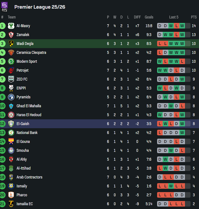Click the El Gouna club logo
The height and width of the screenshot is (209, 199).
tap(11, 141)
